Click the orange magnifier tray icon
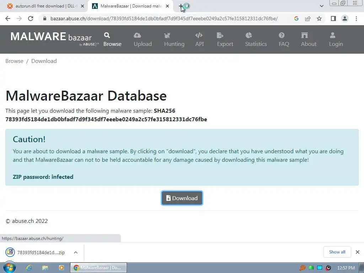 click(x=302, y=268)
